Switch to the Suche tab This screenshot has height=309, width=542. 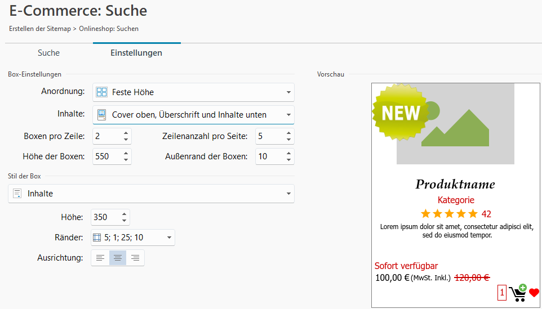tap(49, 53)
